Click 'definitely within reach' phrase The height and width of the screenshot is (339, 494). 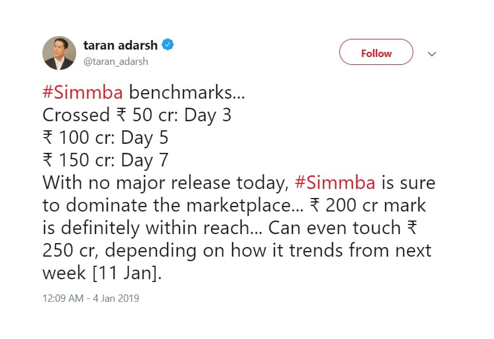[x=155, y=228]
